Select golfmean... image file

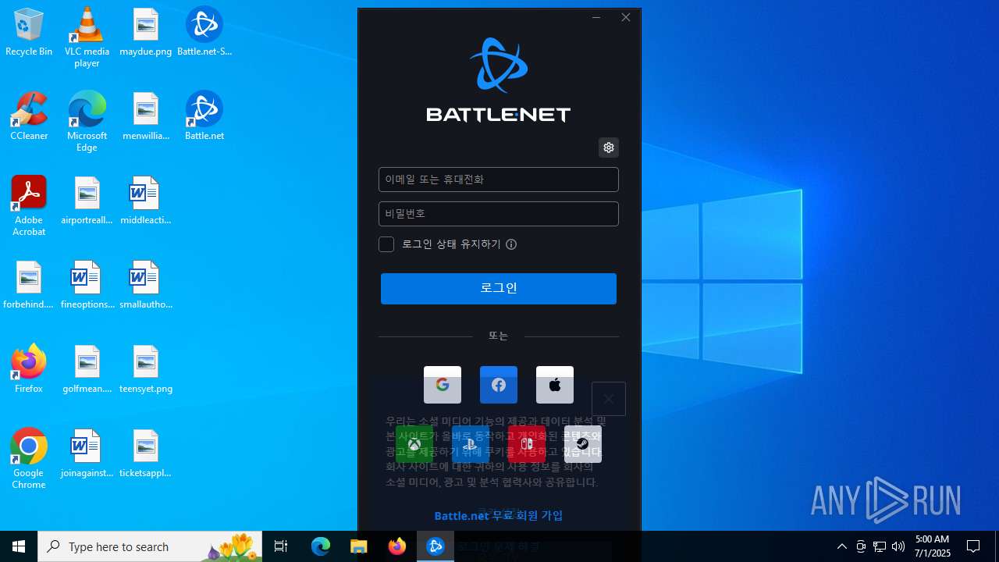(x=87, y=369)
